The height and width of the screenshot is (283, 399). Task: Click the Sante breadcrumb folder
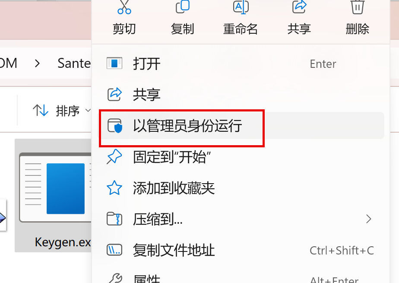click(x=74, y=64)
